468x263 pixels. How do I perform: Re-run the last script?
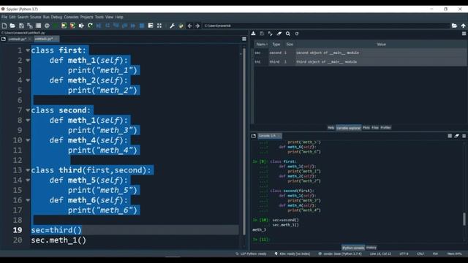click(90, 26)
